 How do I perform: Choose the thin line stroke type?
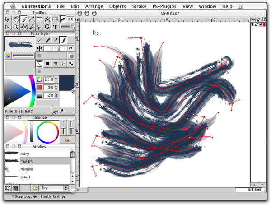pos(39,40)
